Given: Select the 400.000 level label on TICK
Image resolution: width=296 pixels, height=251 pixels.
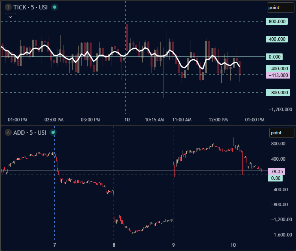Looking at the screenshot, I should click(277, 39).
